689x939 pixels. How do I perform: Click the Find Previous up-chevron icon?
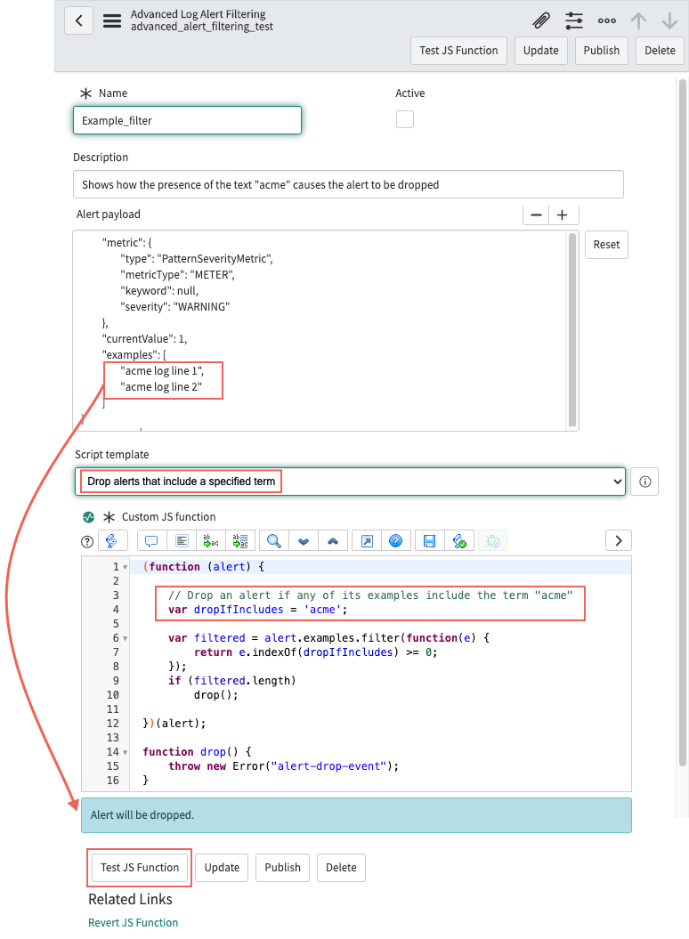[x=333, y=541]
